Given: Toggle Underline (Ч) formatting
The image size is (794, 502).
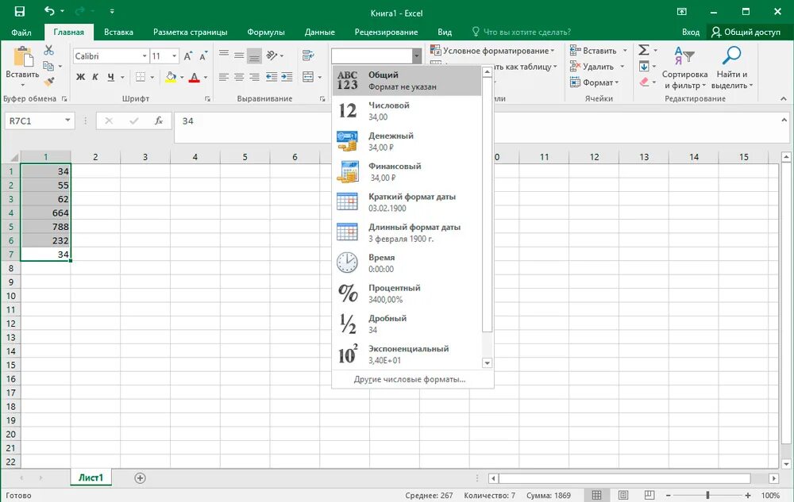Looking at the screenshot, I should [110, 77].
